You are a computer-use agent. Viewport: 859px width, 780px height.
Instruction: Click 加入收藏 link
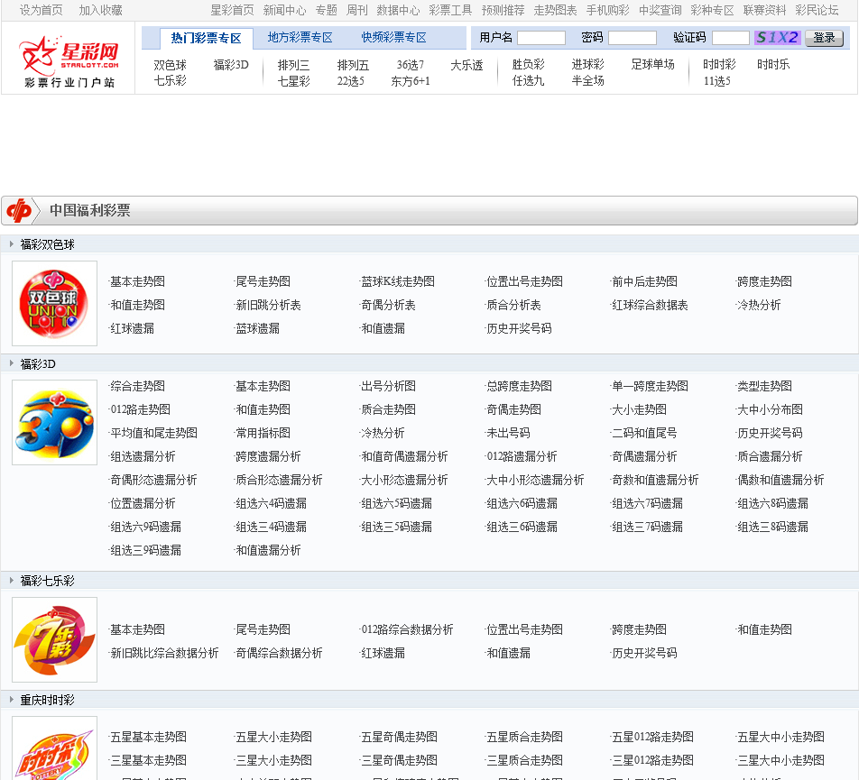[100, 11]
